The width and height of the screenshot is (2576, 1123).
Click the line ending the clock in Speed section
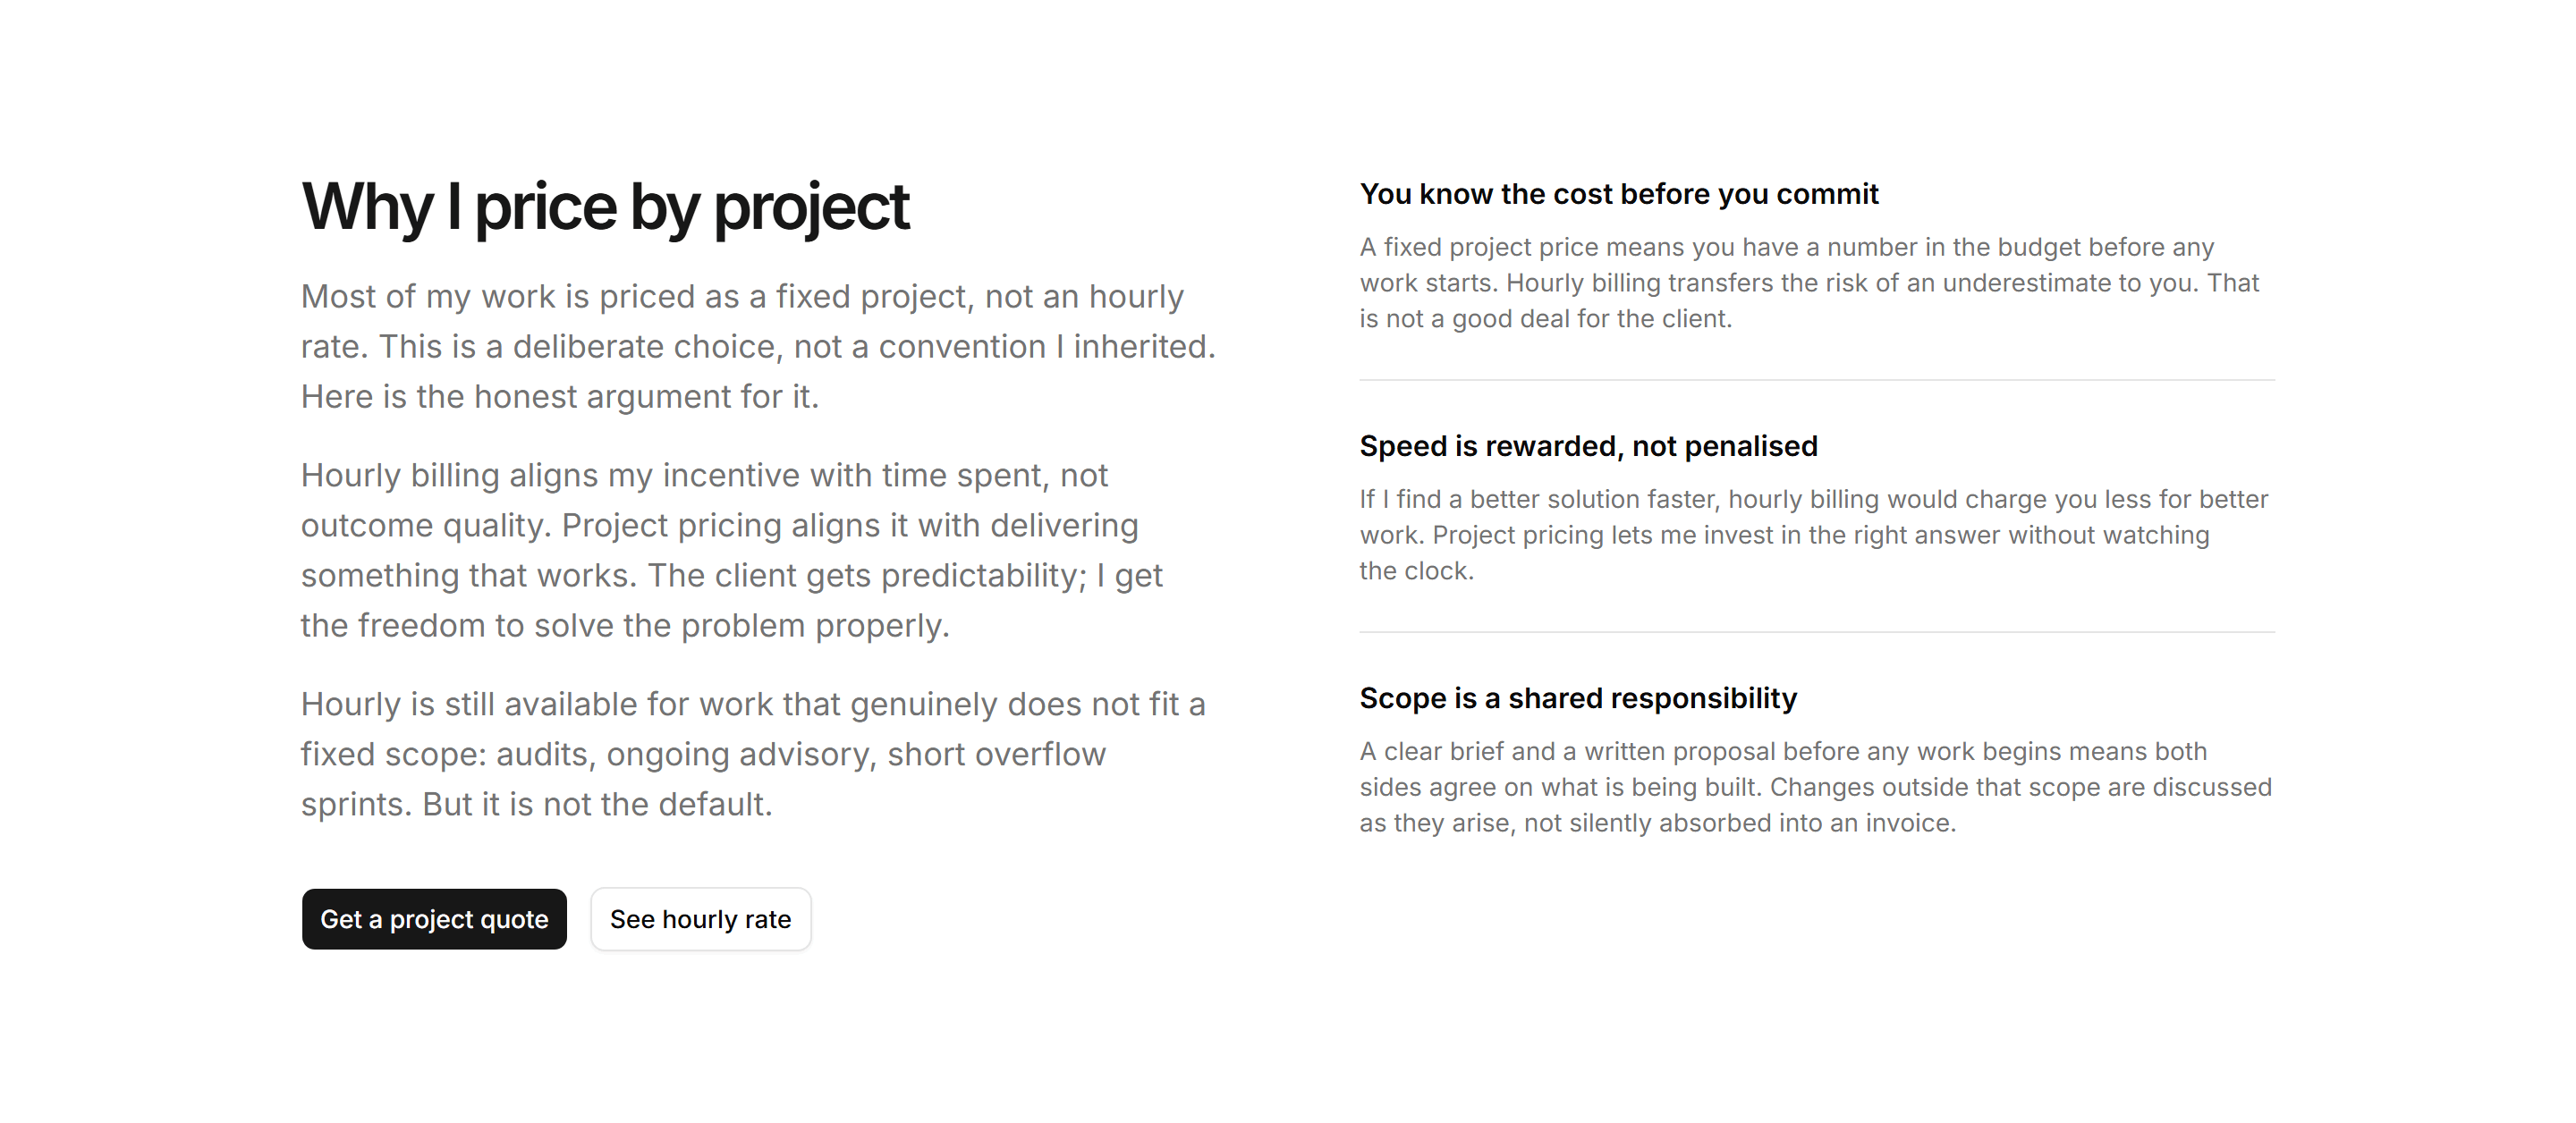coord(1416,571)
